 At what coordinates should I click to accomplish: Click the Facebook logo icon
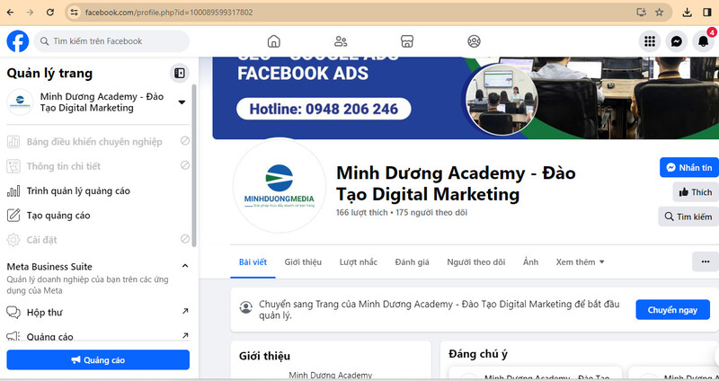pyautogui.click(x=17, y=41)
